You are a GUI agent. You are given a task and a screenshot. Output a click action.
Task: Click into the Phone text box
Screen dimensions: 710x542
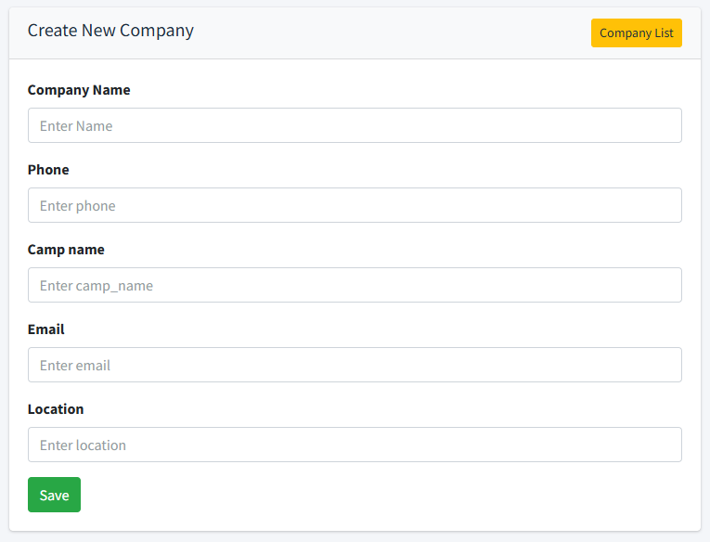pyautogui.click(x=355, y=205)
